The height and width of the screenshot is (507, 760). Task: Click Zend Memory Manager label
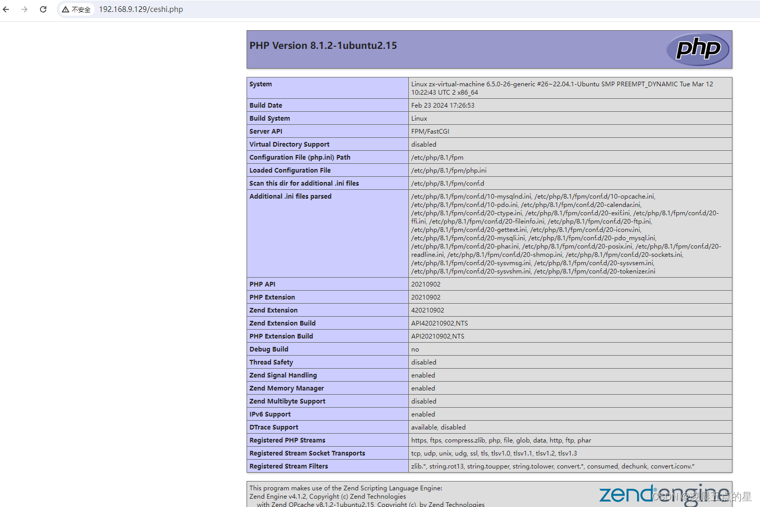coord(287,388)
